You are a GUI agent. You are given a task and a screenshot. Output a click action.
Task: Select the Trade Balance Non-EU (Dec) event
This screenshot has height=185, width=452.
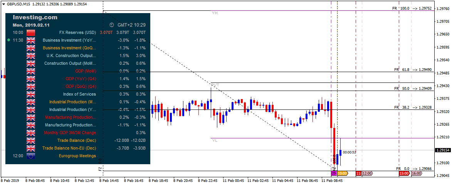pyautogui.click(x=69, y=148)
